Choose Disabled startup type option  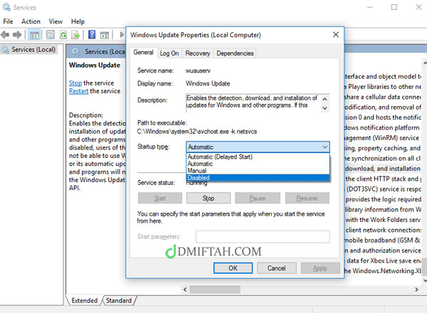(258, 178)
